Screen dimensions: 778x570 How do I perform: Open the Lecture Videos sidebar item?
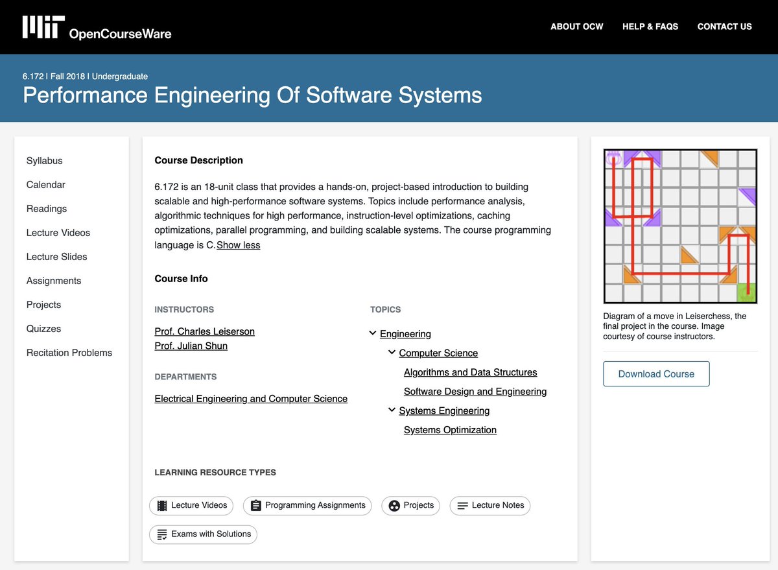point(58,233)
